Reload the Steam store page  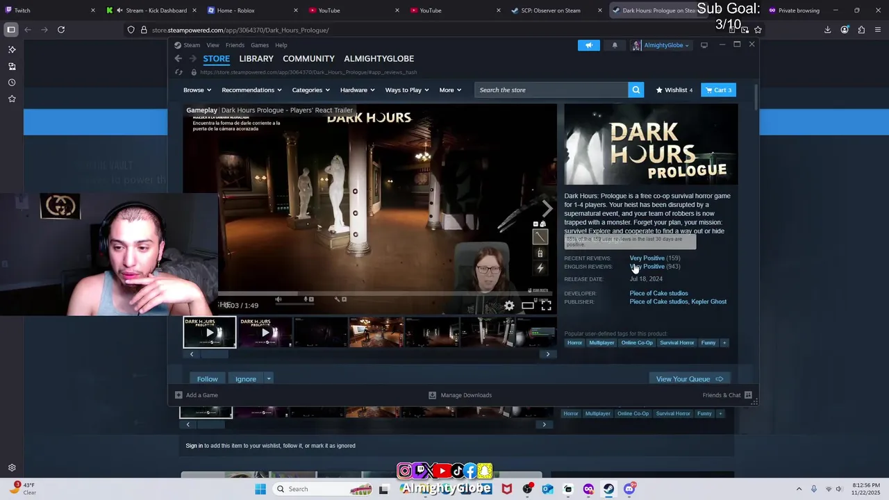[178, 72]
